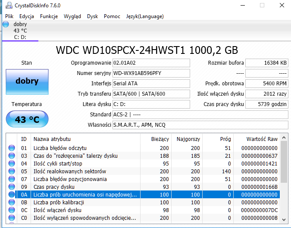Minimize the CrystalDiskInfo window
The height and width of the screenshot is (228, 291).
(x=243, y=5)
